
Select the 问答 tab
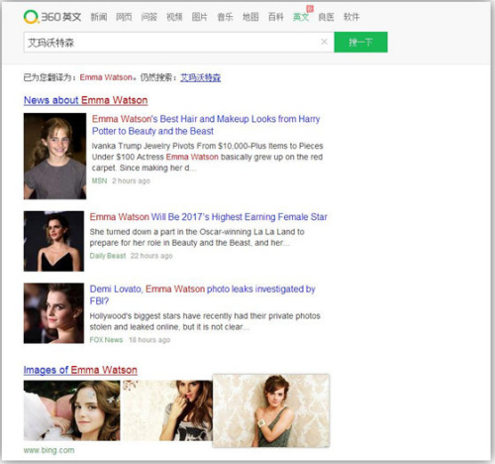click(149, 17)
